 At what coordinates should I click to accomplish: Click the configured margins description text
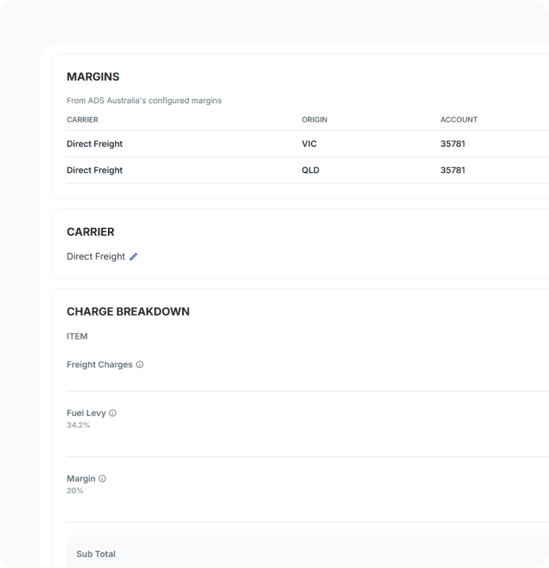tap(144, 100)
